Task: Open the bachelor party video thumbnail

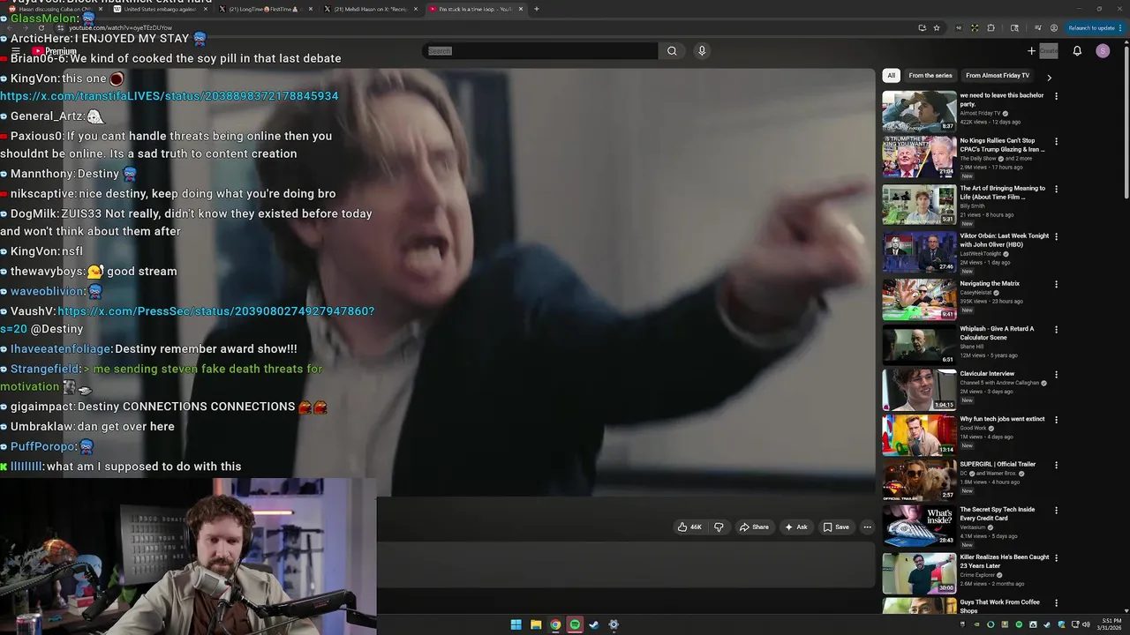Action: (x=919, y=110)
